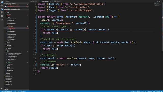Open README.md in the file tree

pos(9,80)
